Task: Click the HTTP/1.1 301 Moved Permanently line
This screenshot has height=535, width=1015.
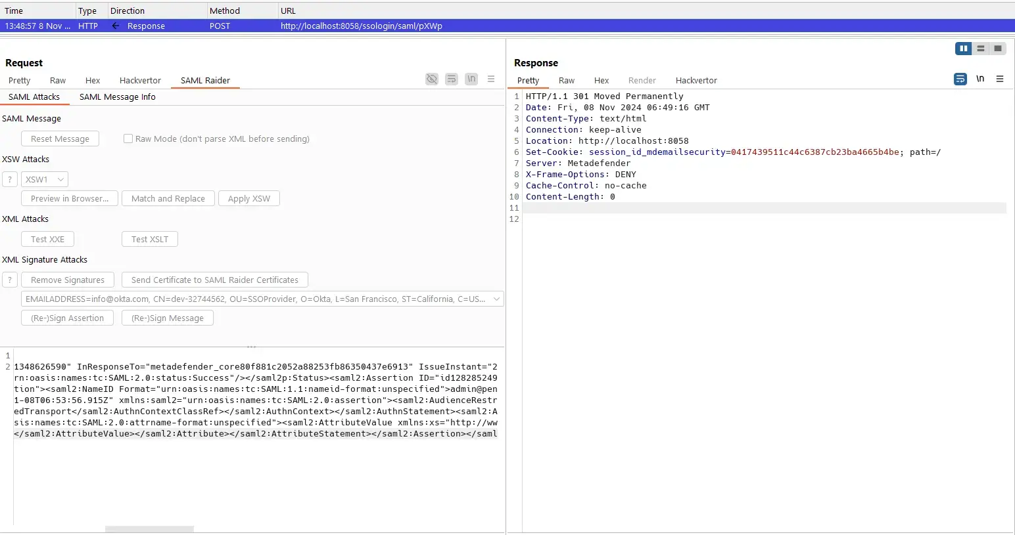Action: pyautogui.click(x=604, y=96)
